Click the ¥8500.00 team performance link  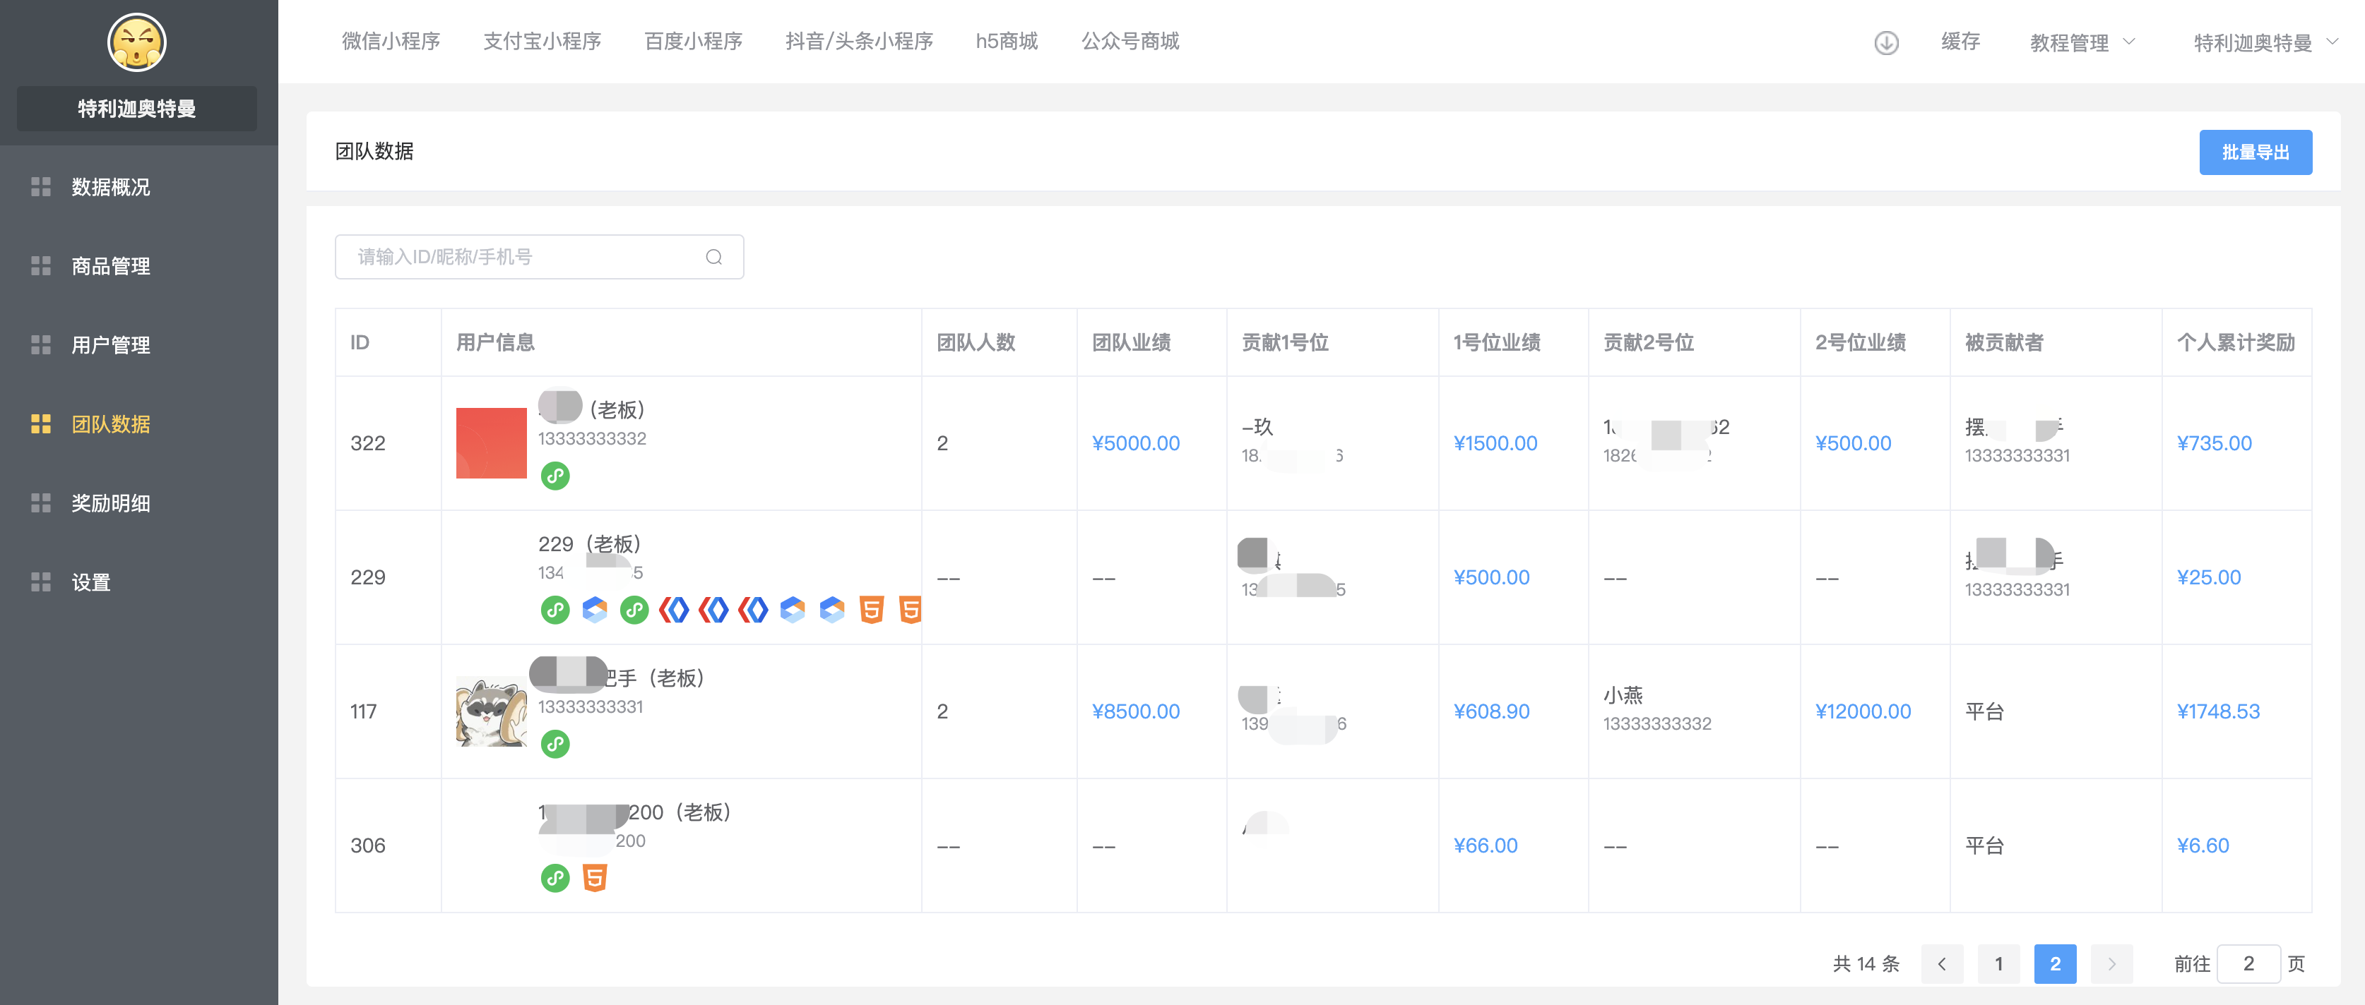pos(1134,711)
